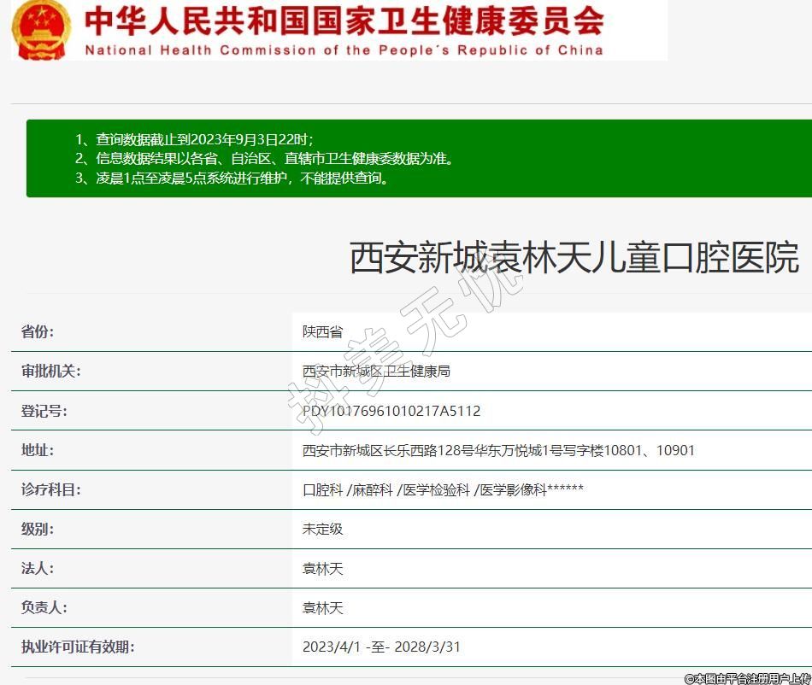Click the Chinese commission title in banner

point(344,20)
